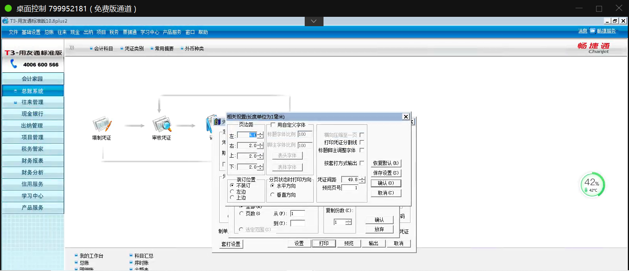Open the 消息 link at top right
Image resolution: width=629 pixels, height=271 pixels.
pyautogui.click(x=583, y=31)
